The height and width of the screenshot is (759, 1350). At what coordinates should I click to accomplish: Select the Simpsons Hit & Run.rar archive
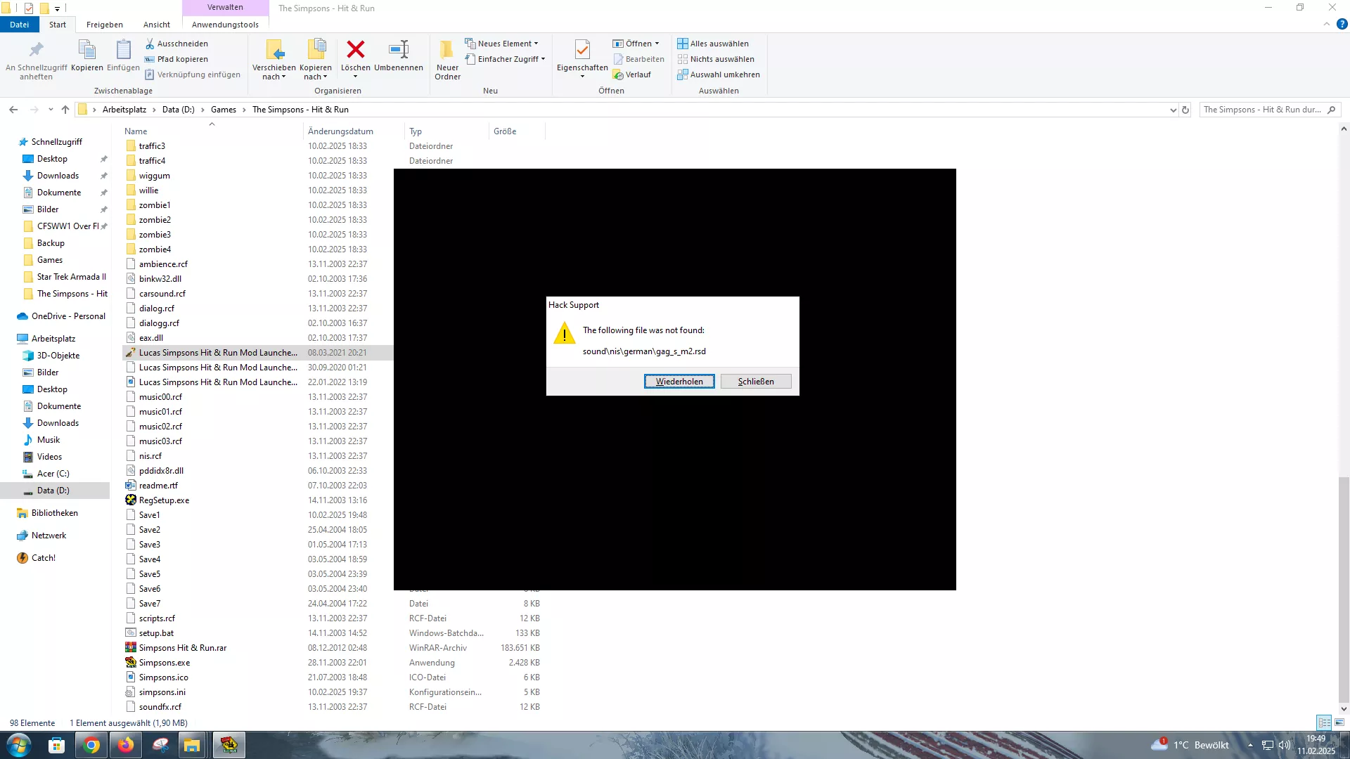[183, 648]
